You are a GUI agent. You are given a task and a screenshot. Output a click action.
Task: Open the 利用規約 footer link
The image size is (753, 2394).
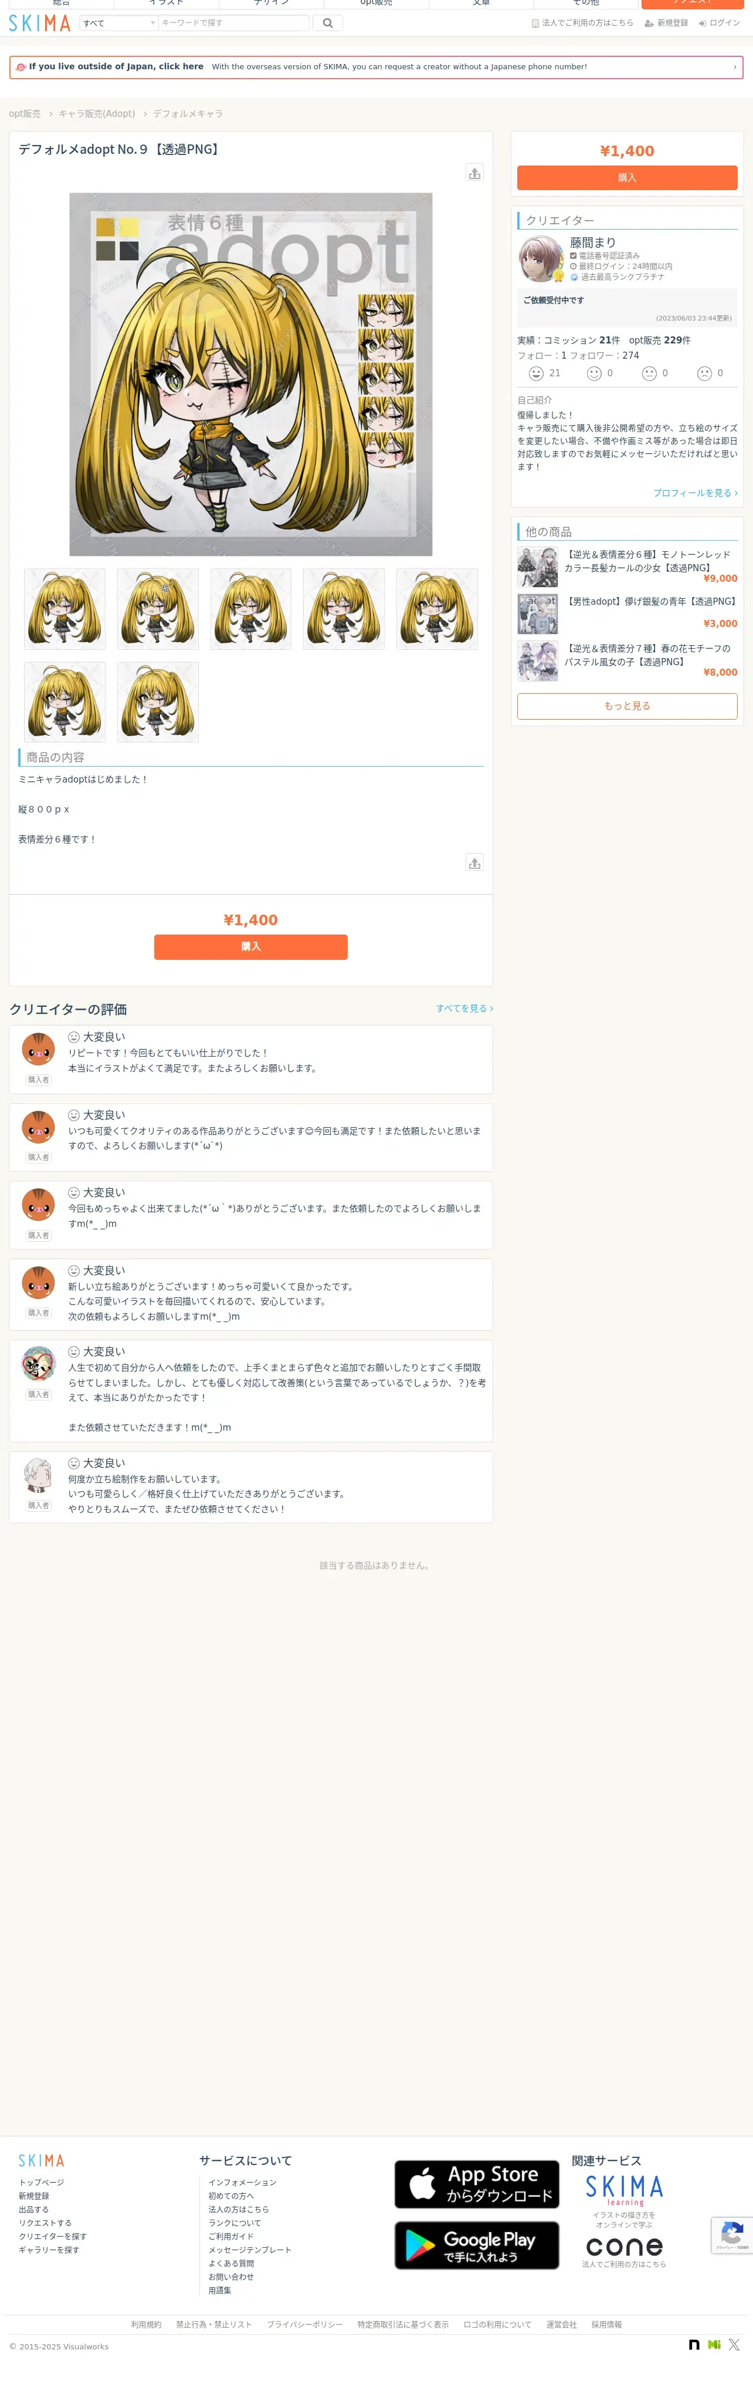146,2324
